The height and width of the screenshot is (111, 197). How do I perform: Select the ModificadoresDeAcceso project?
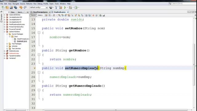(x=17, y=24)
